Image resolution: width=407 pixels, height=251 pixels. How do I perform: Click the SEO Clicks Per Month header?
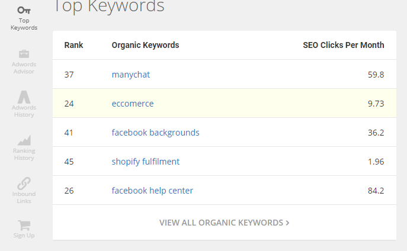[x=344, y=45]
